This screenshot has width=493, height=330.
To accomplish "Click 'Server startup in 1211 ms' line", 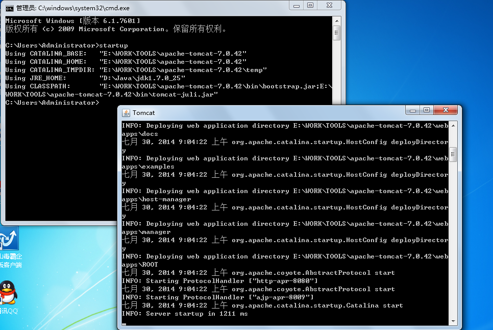I will click(x=185, y=314).
